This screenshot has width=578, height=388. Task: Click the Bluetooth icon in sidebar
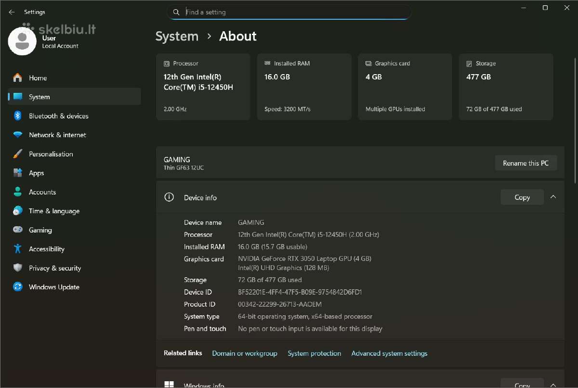coord(18,116)
